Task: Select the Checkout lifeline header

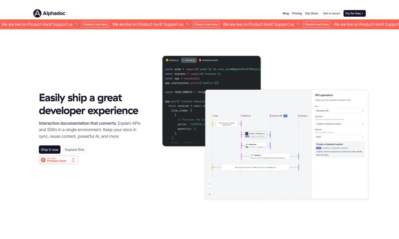Action: (303, 116)
